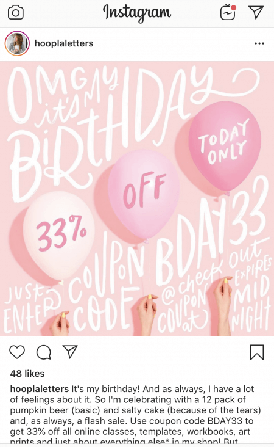Click hooplaletters username in caption
Image resolution: width=274 pixels, height=447 pixels.
[x=40, y=389]
